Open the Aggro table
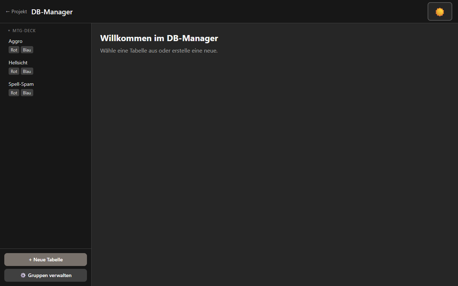 (15, 41)
